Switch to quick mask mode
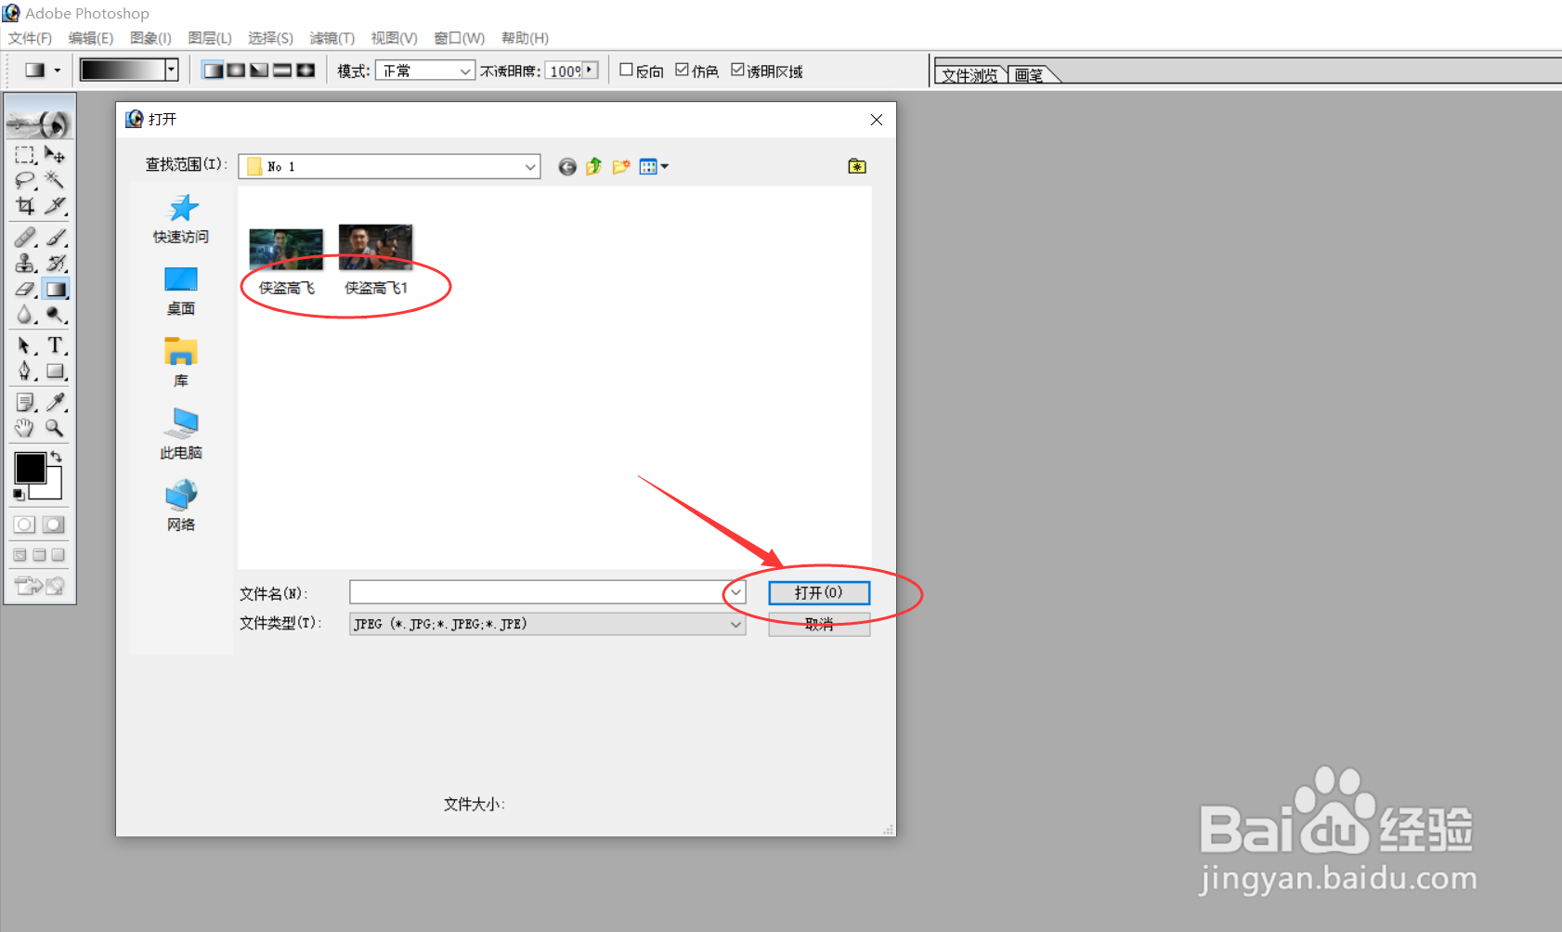This screenshot has height=932, width=1562. coord(54,524)
